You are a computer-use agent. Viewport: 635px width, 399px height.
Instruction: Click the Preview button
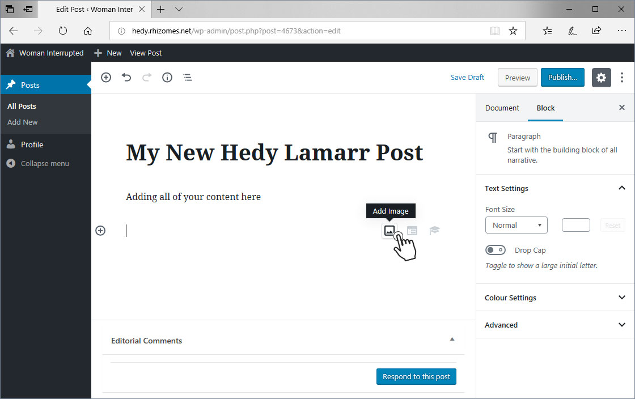point(517,77)
